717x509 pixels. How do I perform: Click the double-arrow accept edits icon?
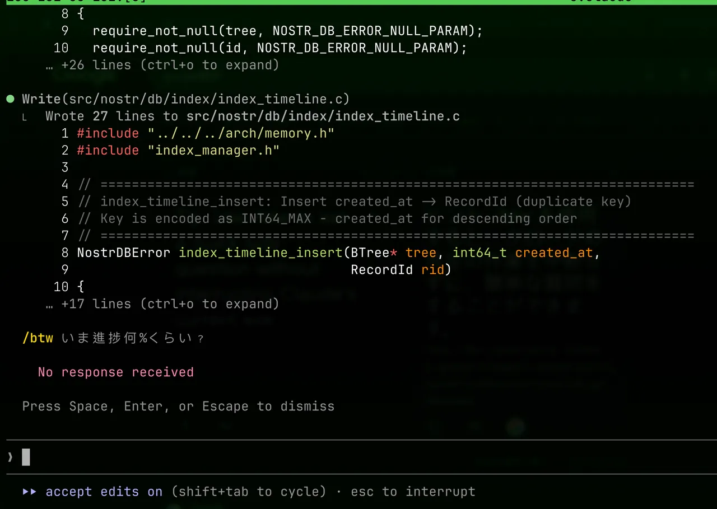click(30, 492)
